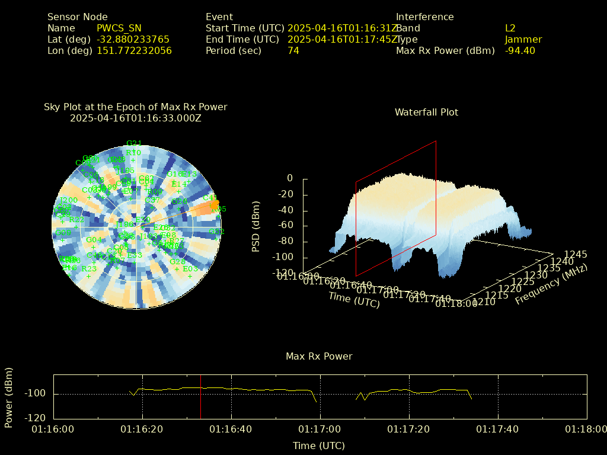Select the R10 satellite marker on sky plot
607x455 pixels.
coord(133,160)
